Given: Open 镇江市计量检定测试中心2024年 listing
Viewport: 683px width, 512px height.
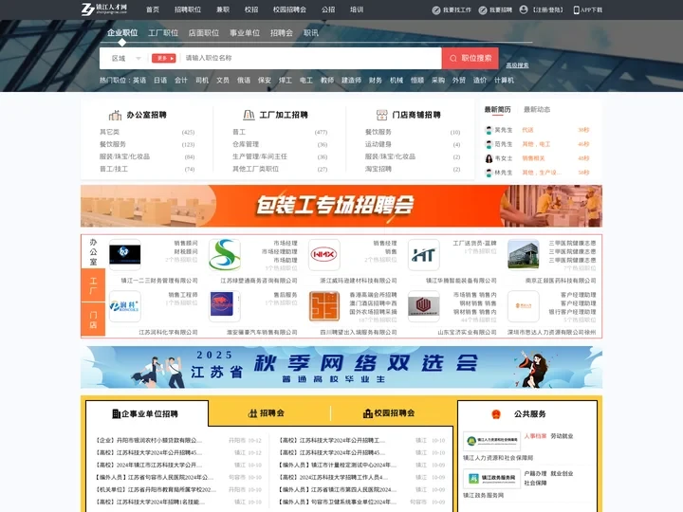Looking at the screenshot, I should point(337,465).
